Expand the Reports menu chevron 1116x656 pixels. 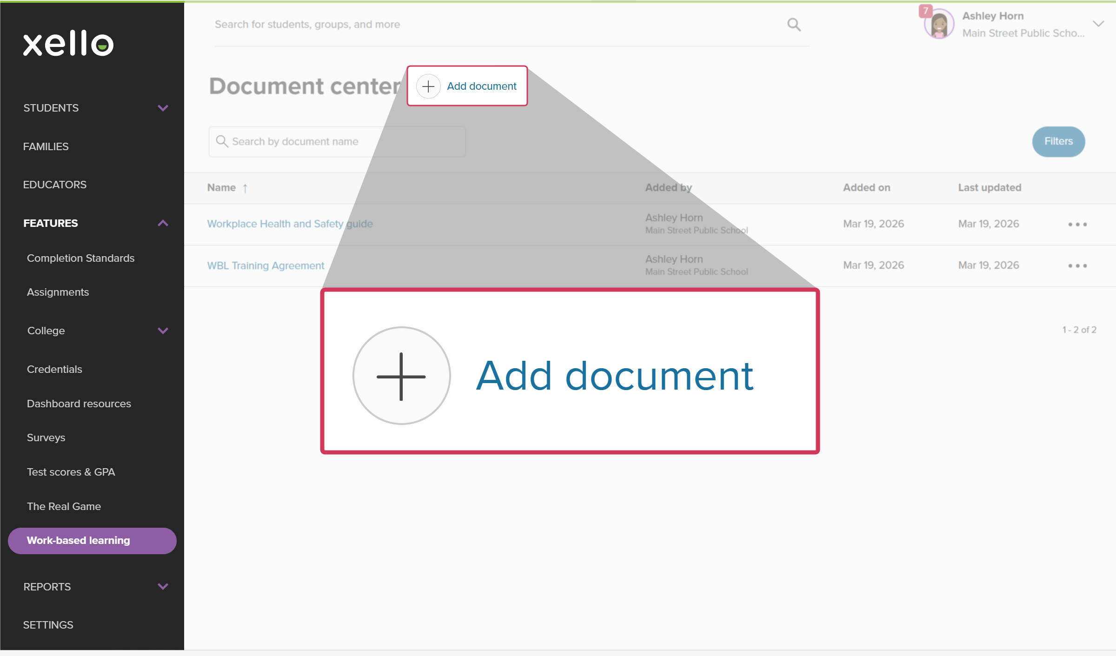(x=163, y=586)
